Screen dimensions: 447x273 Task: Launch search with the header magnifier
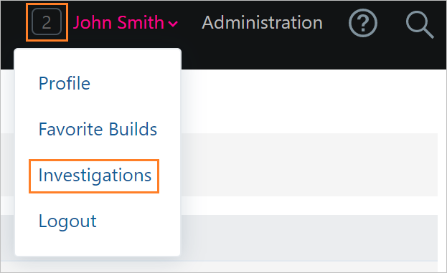[x=420, y=24]
